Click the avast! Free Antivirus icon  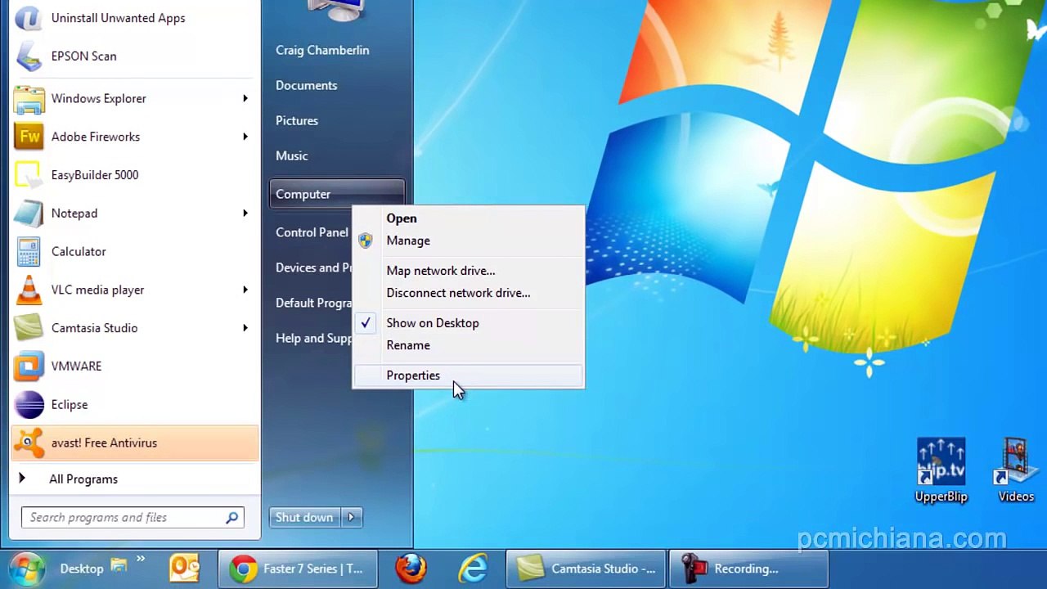click(x=29, y=443)
